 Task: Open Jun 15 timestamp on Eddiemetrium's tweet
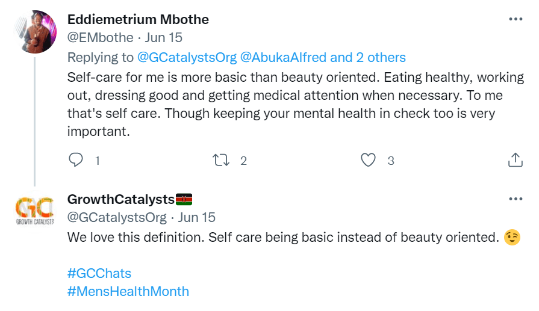pyautogui.click(x=164, y=38)
